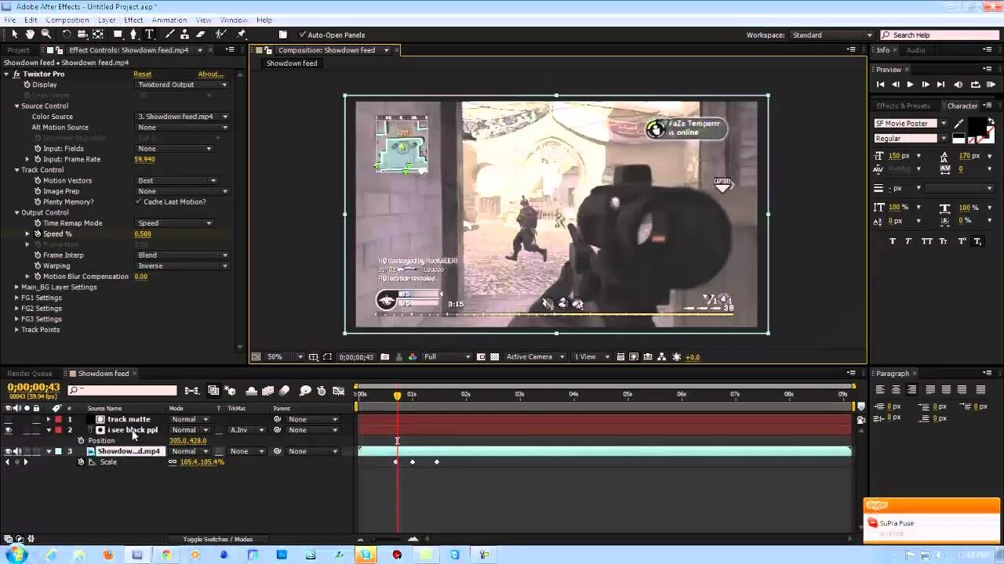Screen dimensions: 1004x564
Task: Select the Hand tool
Action: 30,34
